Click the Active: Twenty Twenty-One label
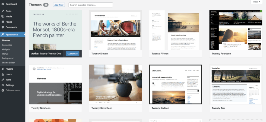Viewport: 266px width, 122px height. (x=46, y=54)
